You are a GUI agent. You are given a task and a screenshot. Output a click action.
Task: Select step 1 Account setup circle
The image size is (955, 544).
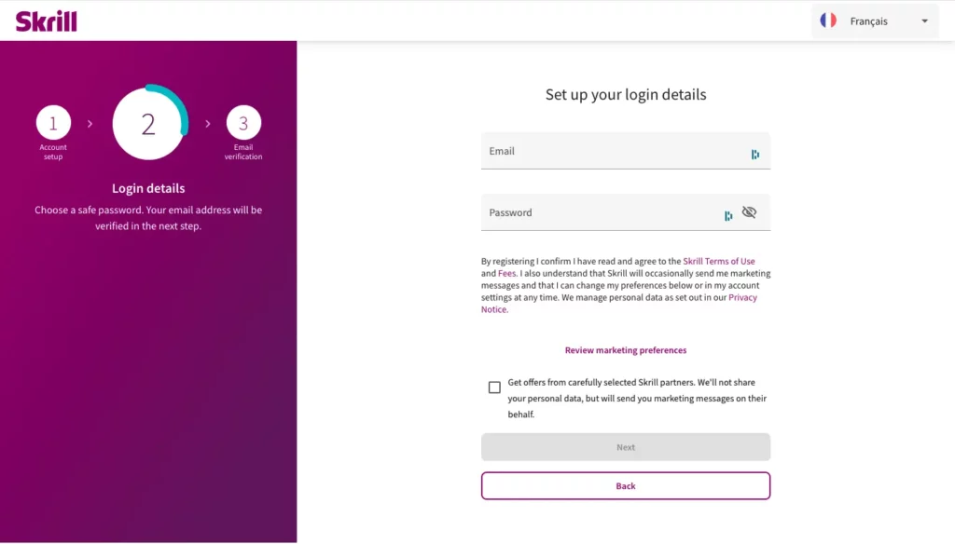tap(53, 123)
